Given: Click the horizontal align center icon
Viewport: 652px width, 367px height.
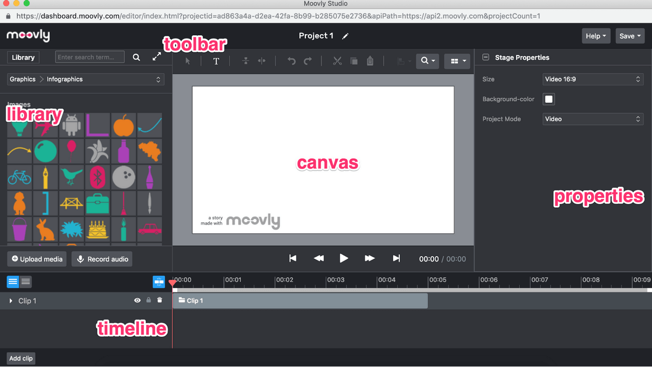Looking at the screenshot, I should coord(262,61).
